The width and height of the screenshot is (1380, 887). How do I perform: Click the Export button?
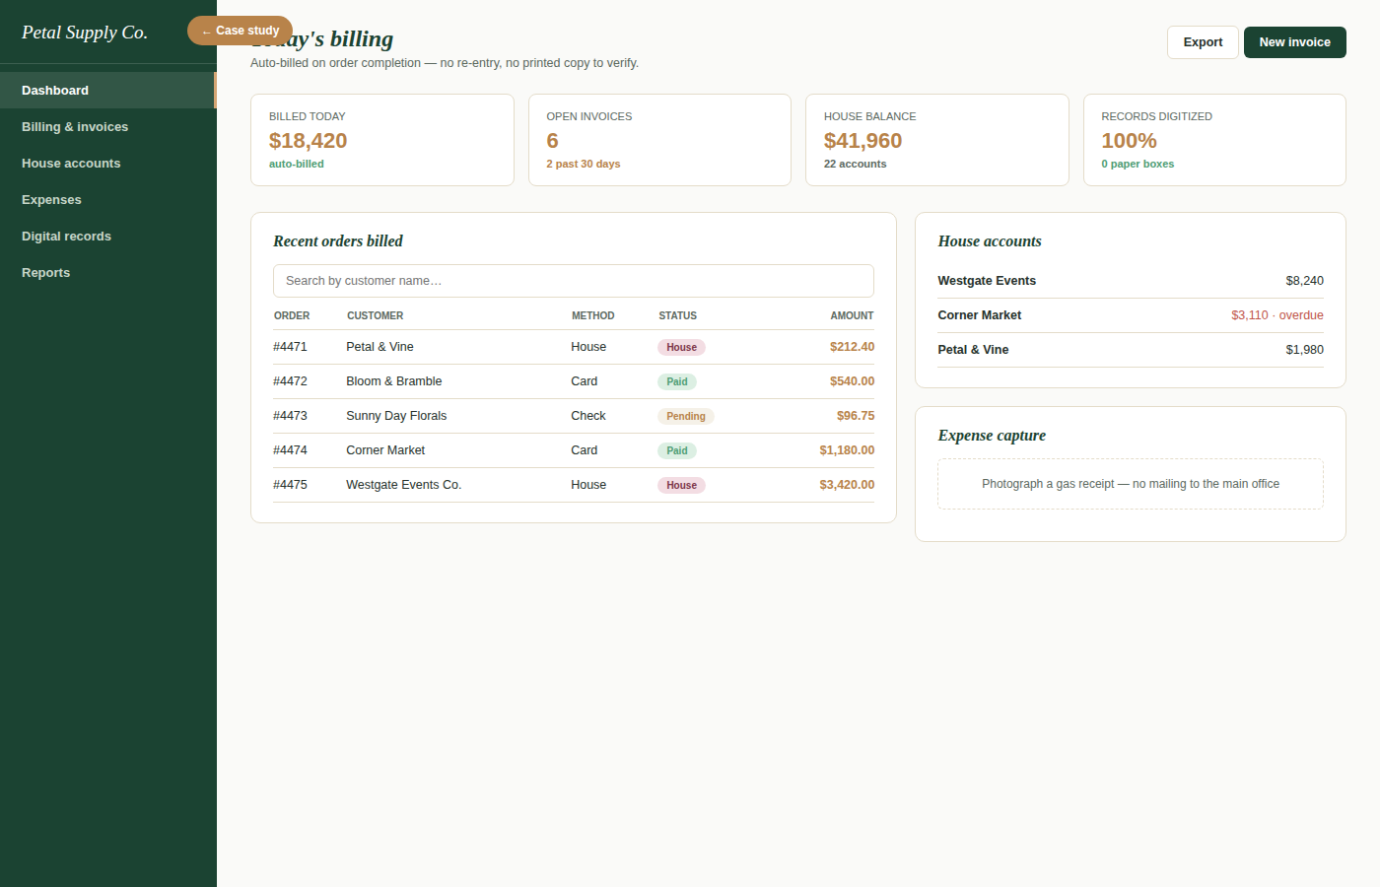coord(1203,42)
